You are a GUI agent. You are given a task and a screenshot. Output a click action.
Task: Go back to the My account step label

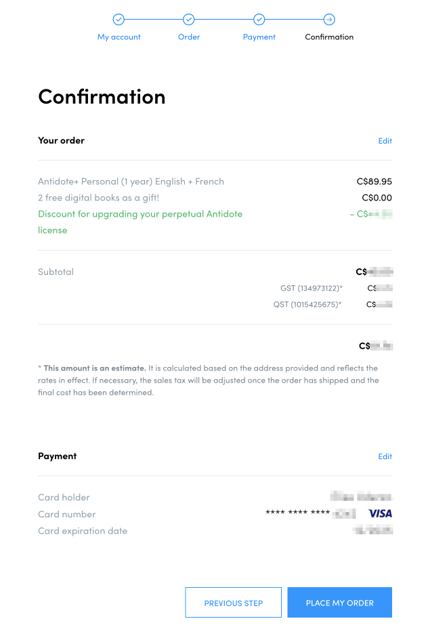click(119, 37)
